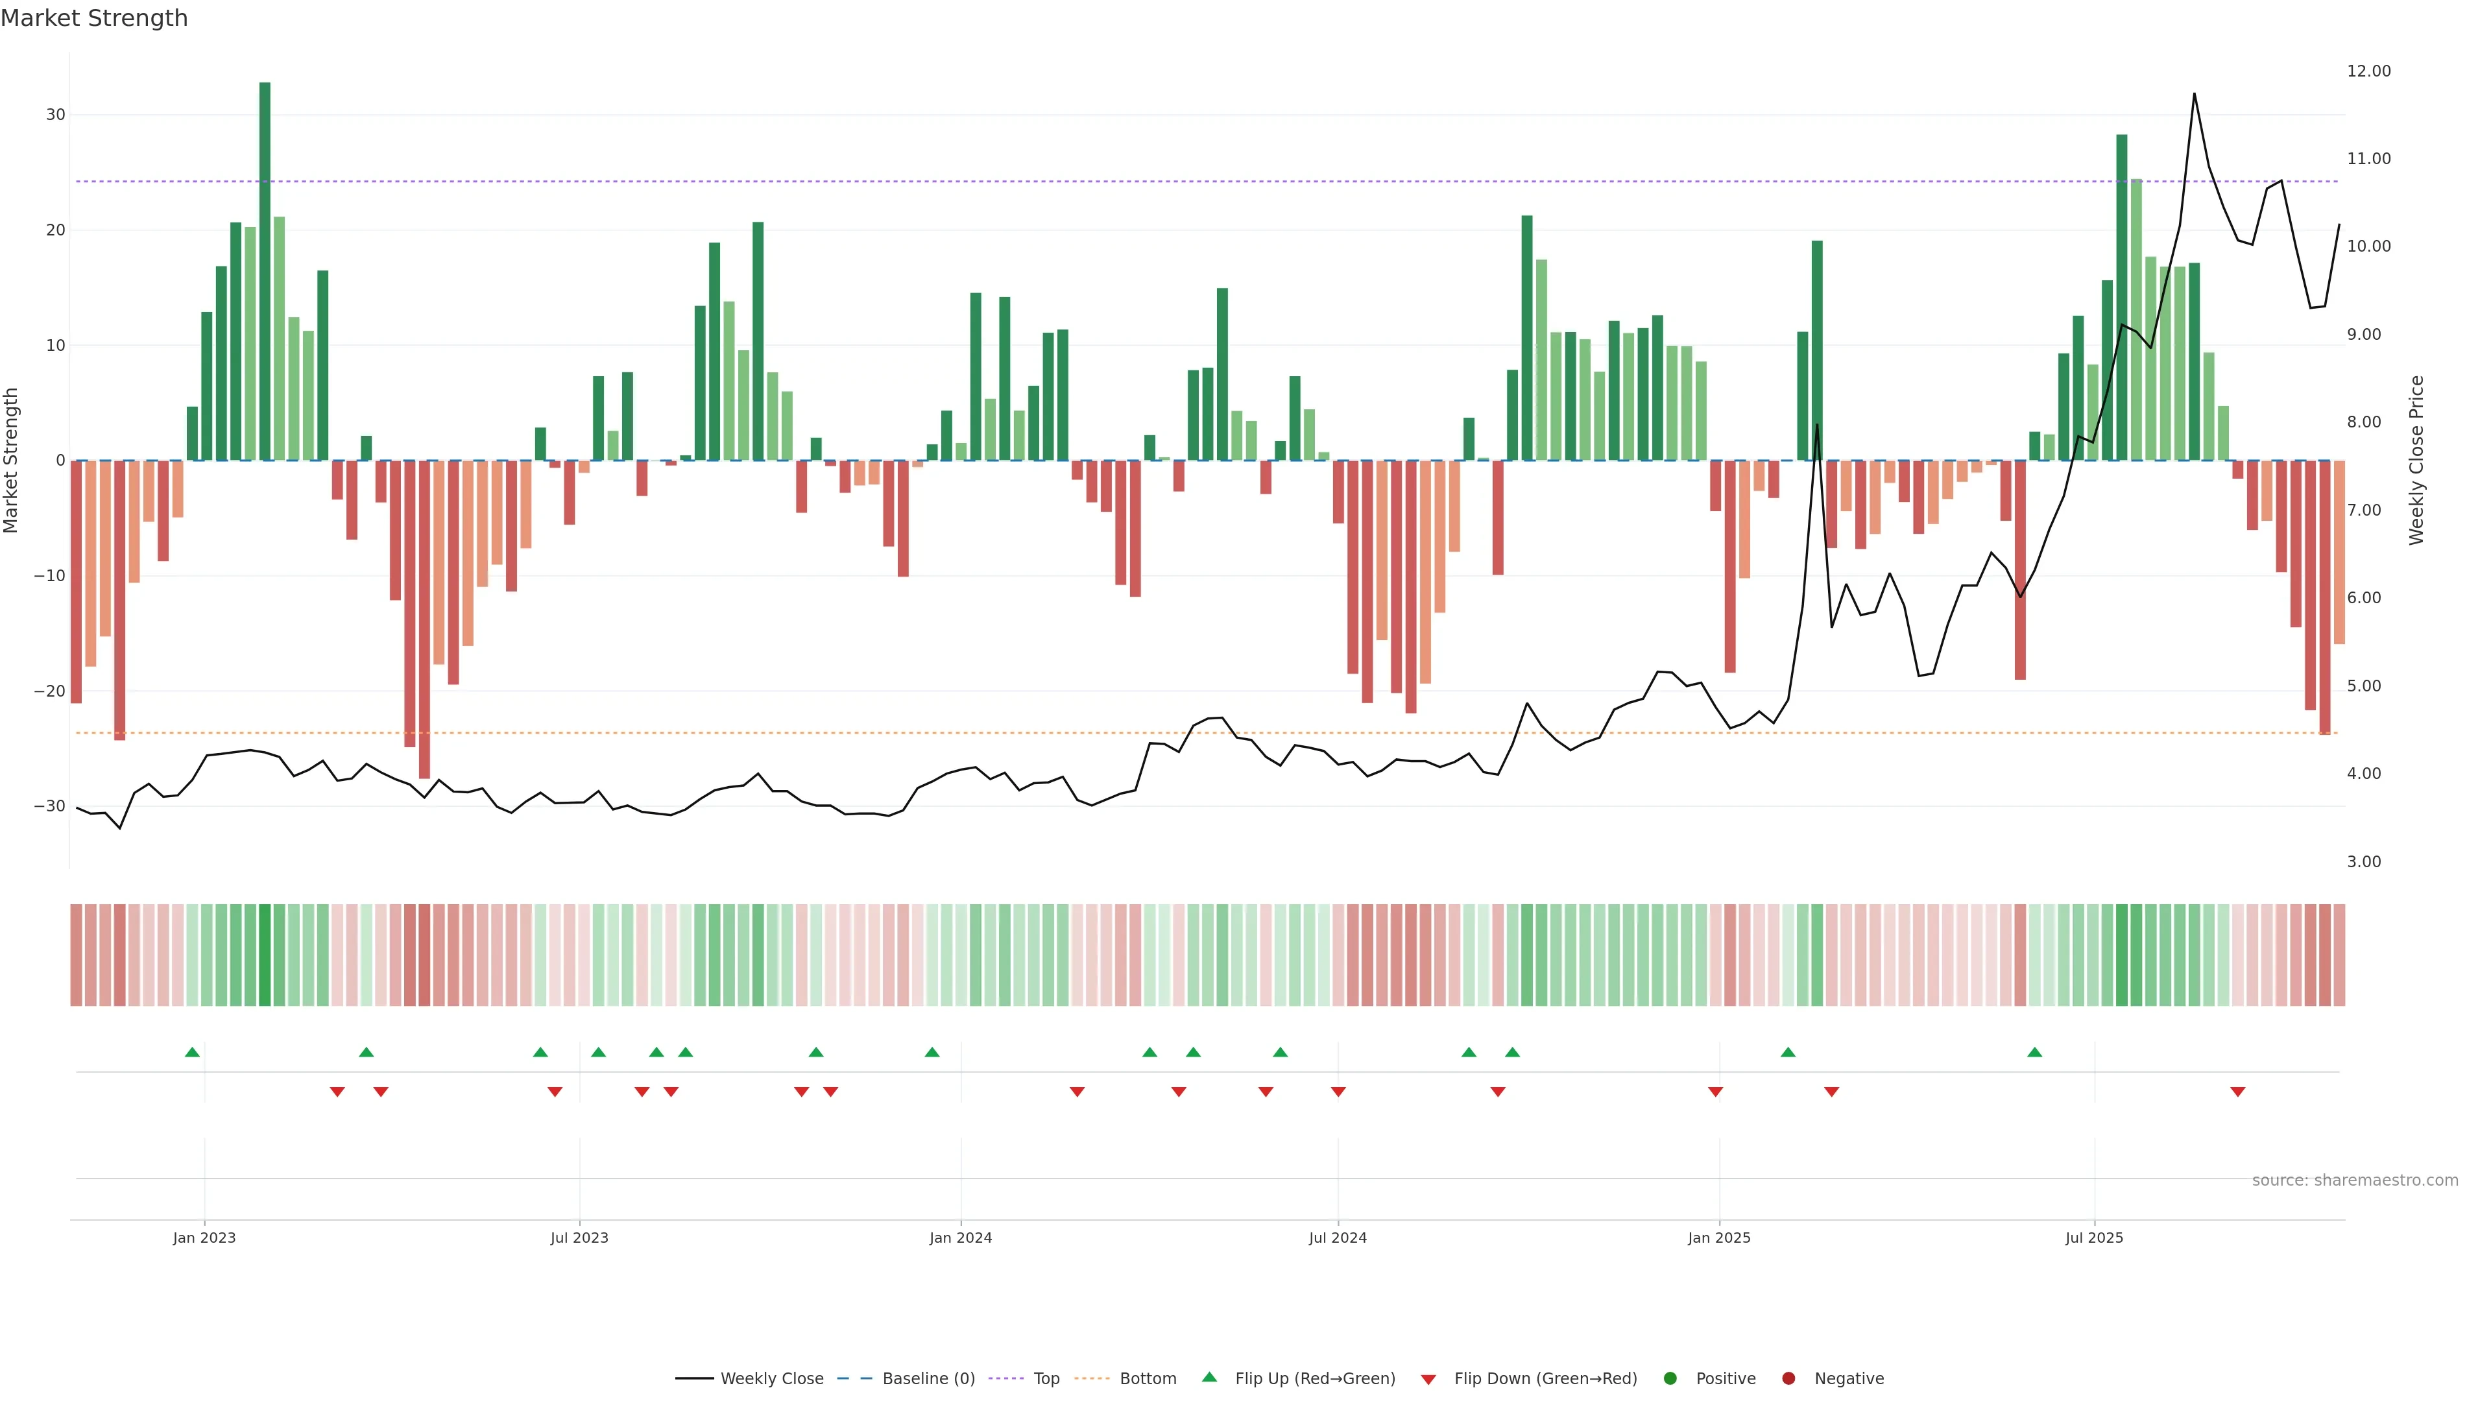Image resolution: width=2491 pixels, height=1401 pixels.
Task: Click the green Flip Up triangle legend icon
Action: pyautogui.click(x=1209, y=1377)
